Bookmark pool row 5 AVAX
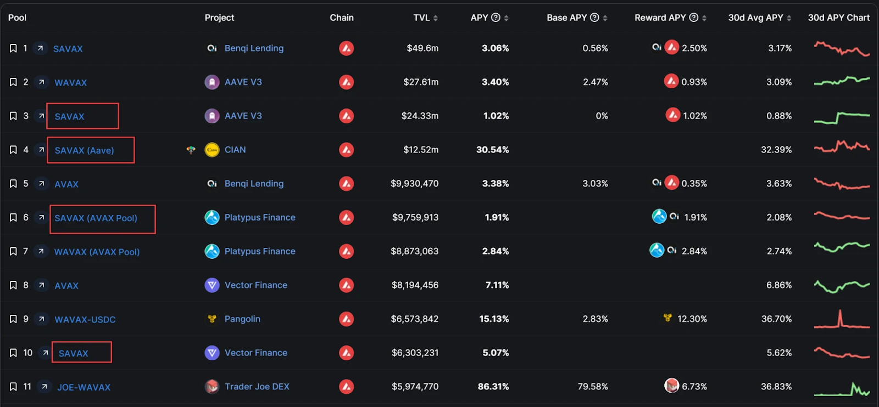The image size is (879, 407). pyautogui.click(x=13, y=184)
